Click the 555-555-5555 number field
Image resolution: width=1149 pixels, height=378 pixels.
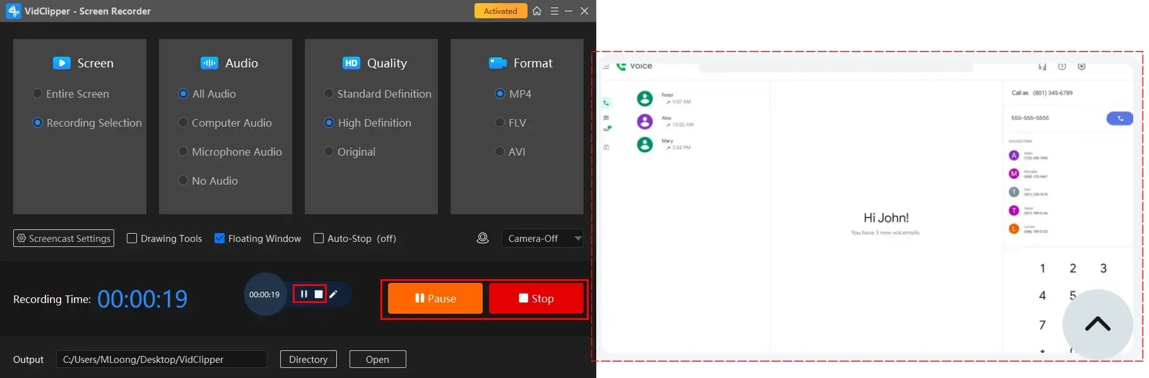[1030, 118]
